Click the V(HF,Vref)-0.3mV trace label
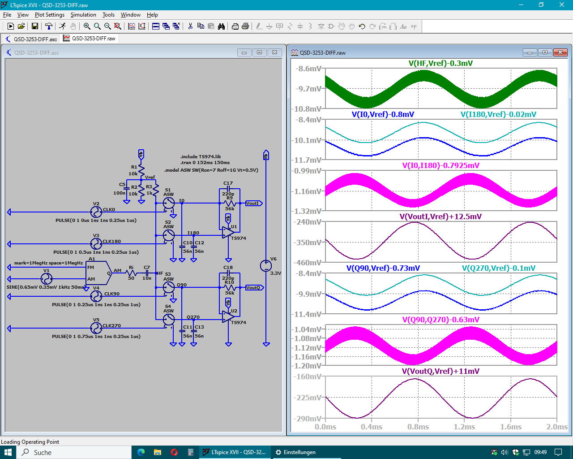This screenshot has width=573, height=459. pos(440,64)
